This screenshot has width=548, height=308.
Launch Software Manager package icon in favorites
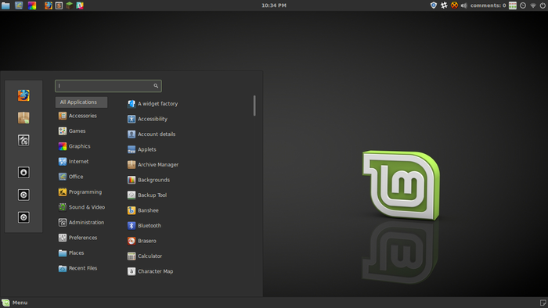pos(23,118)
